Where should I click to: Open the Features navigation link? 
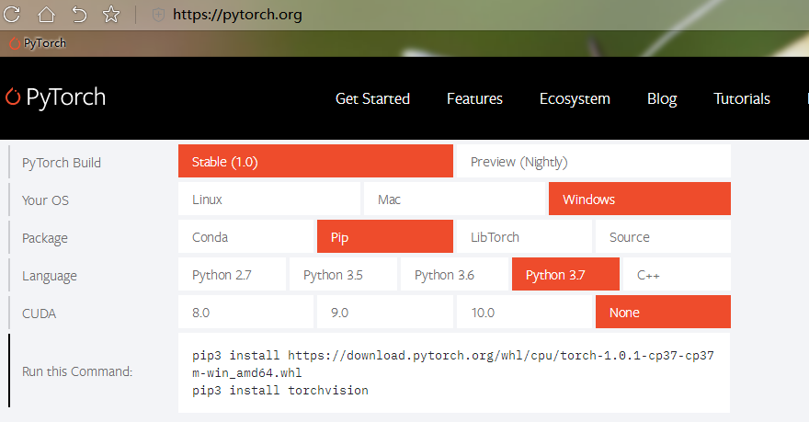(x=474, y=98)
